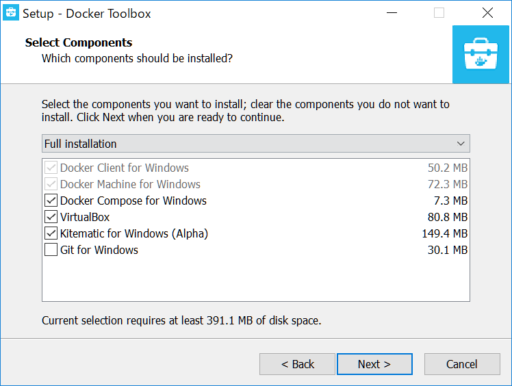Enable Git for Windows checkbox
The image size is (512, 386).
click(51, 250)
